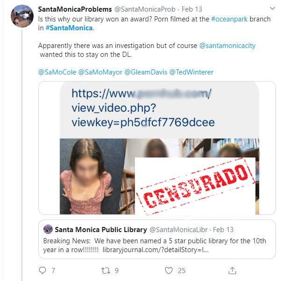Open the tweet's Feb 13 timestamp
The height and width of the screenshot is (281, 283).
click(192, 9)
